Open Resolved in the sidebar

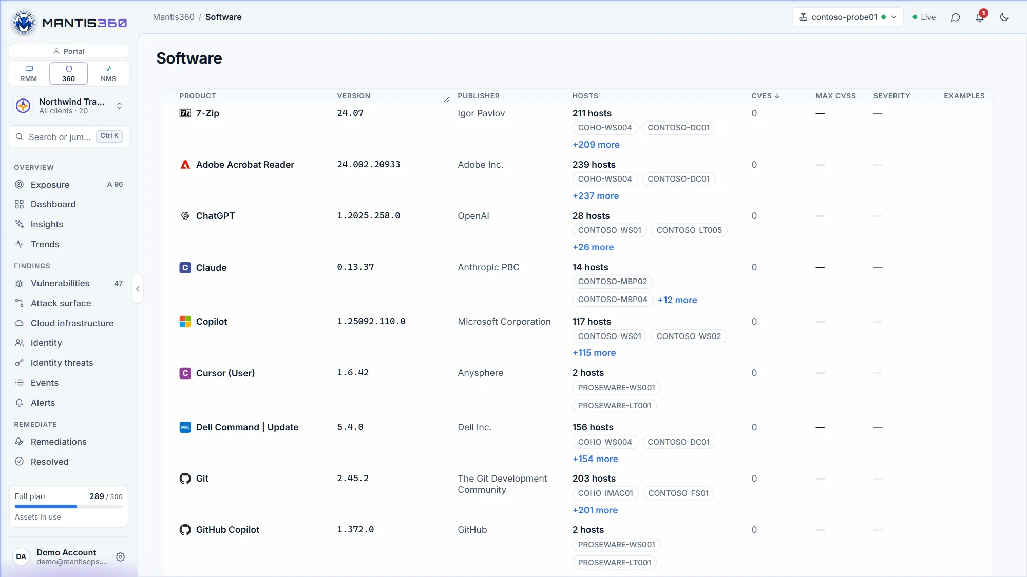pyautogui.click(x=69, y=462)
